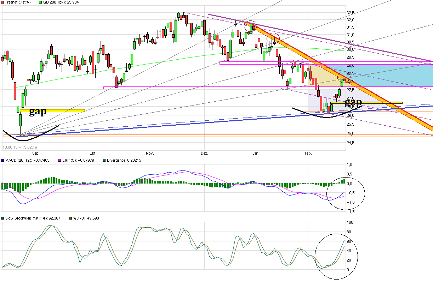
Task: Click the red Freenet (Xetra) legend swatch
Action: [x=3, y=2]
